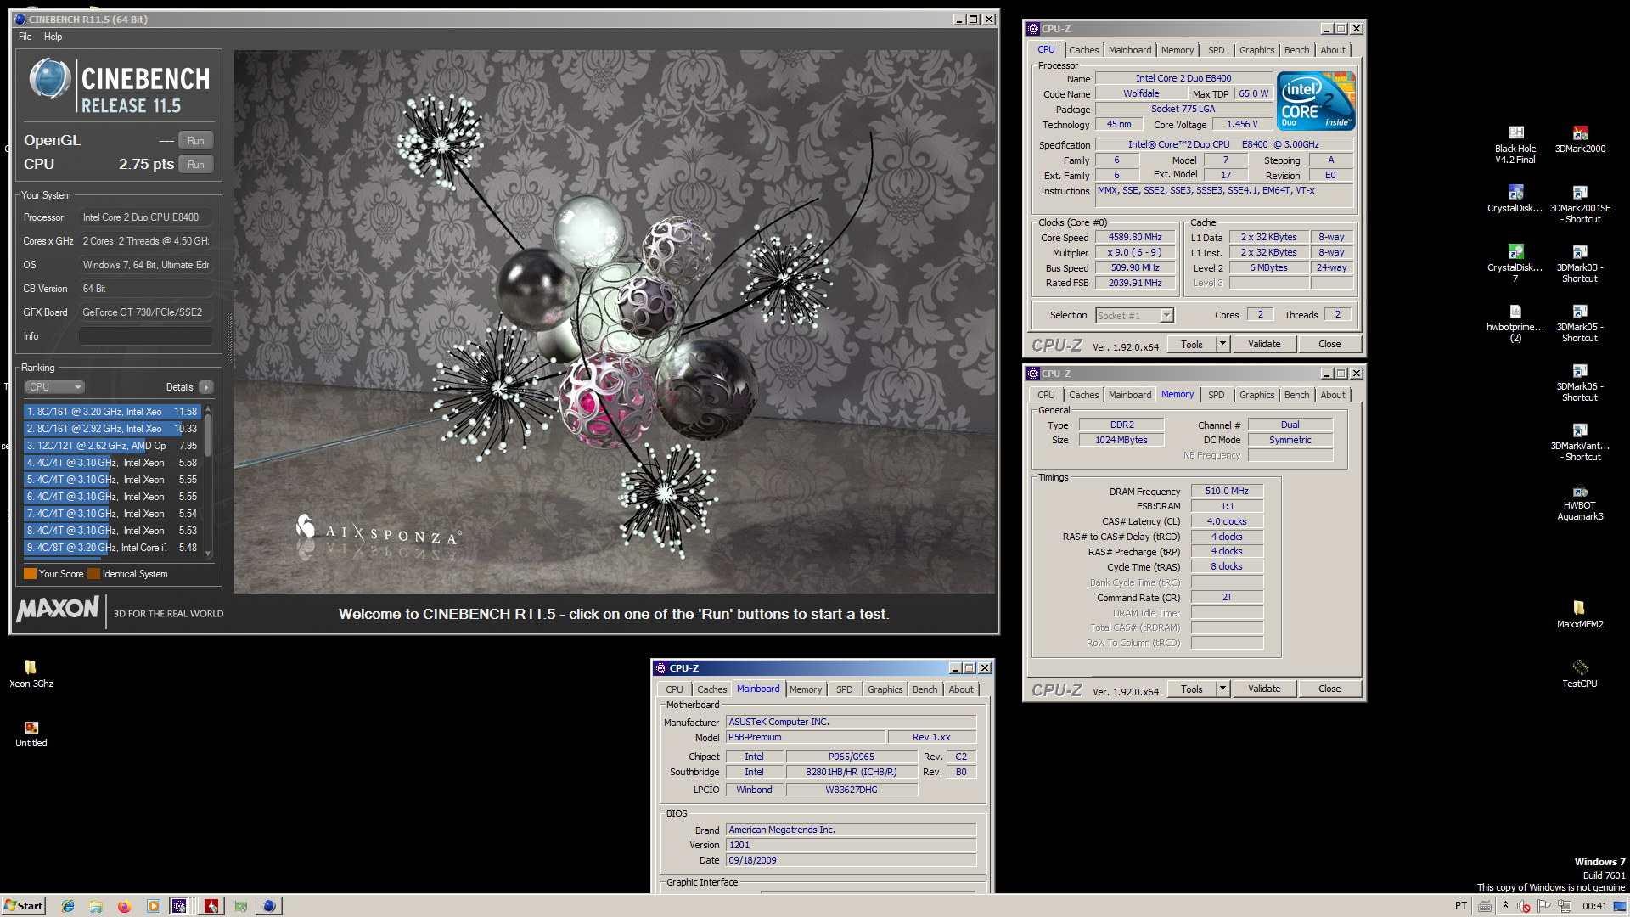Click the Core Speed value 4589.80 MHz

pyautogui.click(x=1134, y=238)
